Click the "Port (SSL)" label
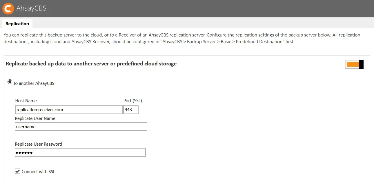 coord(133,100)
